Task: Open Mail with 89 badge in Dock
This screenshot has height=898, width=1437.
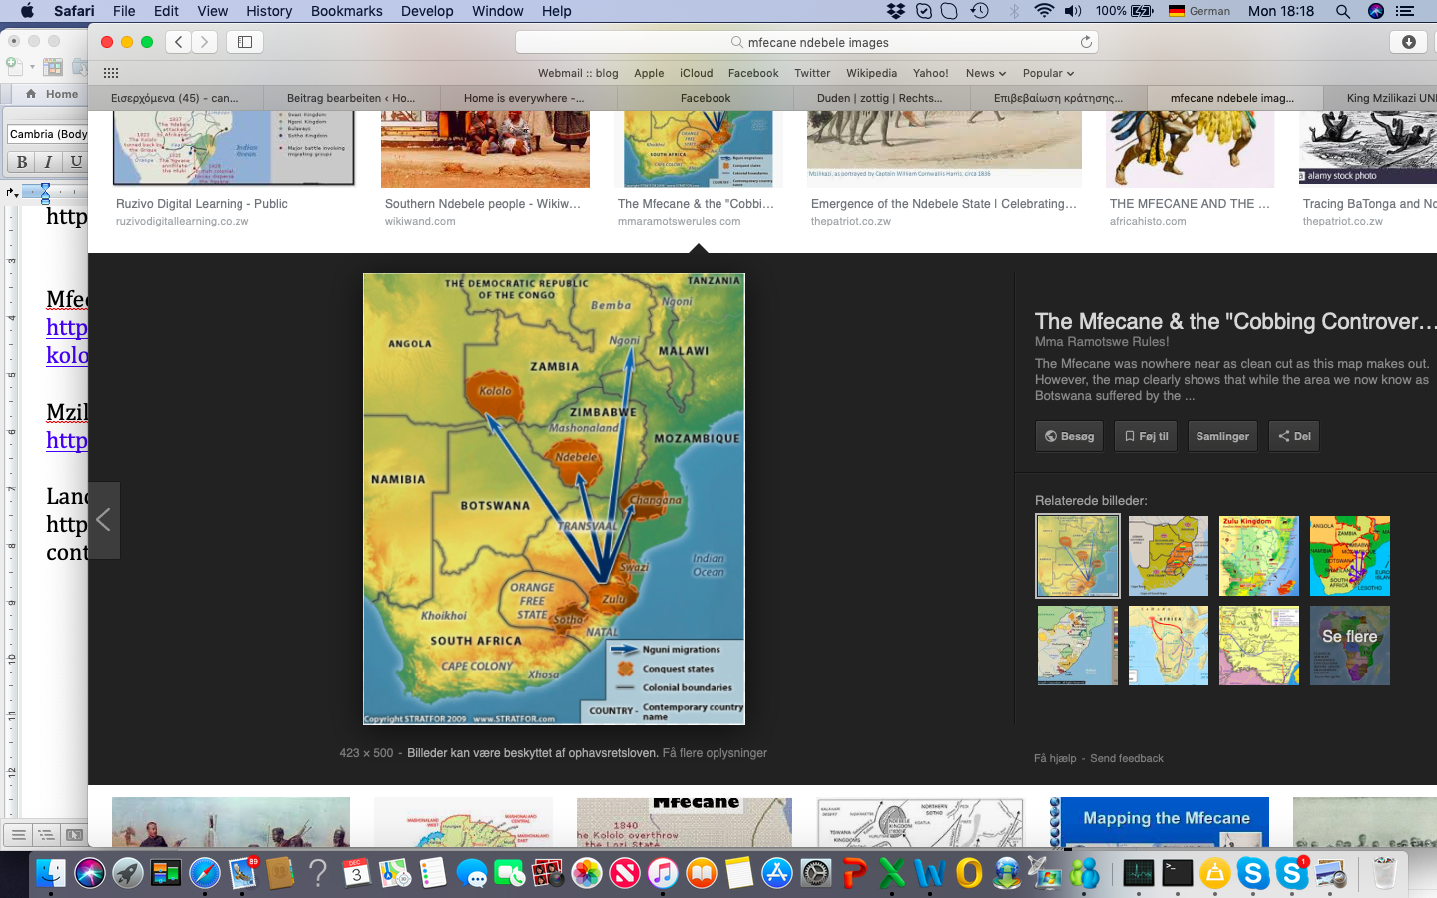Action: pos(242,873)
